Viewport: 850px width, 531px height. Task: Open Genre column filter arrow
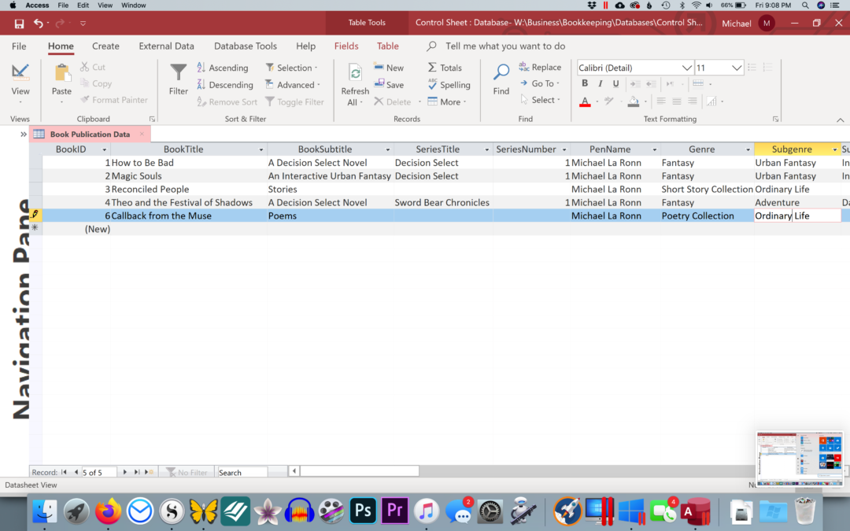pos(748,149)
